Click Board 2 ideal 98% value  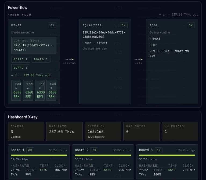[92, 174]
